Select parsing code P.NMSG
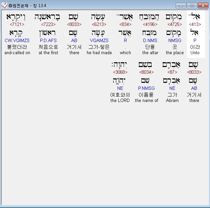Screen dimensions: 210x208 click(x=146, y=88)
